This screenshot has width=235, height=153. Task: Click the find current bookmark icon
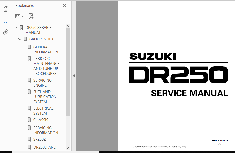[x=31, y=16]
